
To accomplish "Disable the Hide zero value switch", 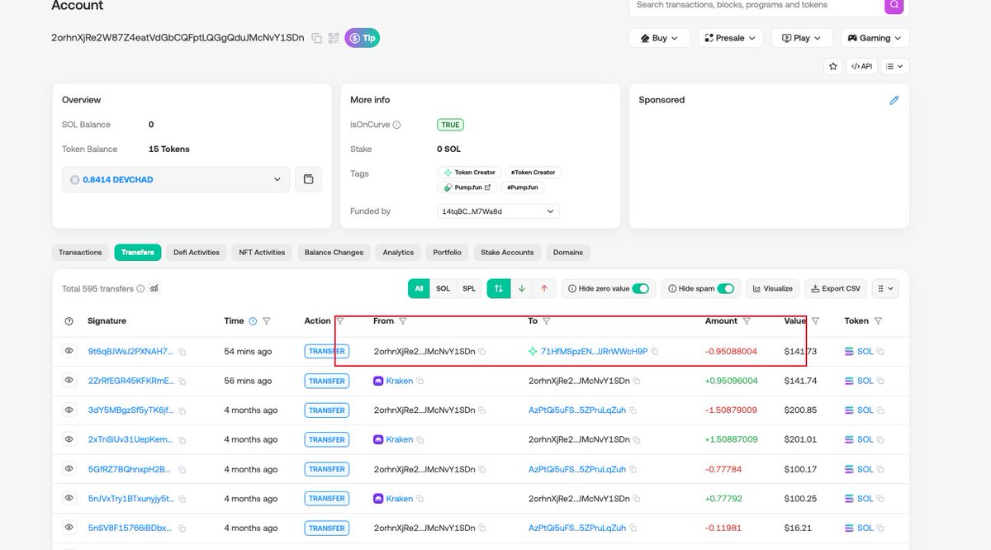I will click(640, 288).
